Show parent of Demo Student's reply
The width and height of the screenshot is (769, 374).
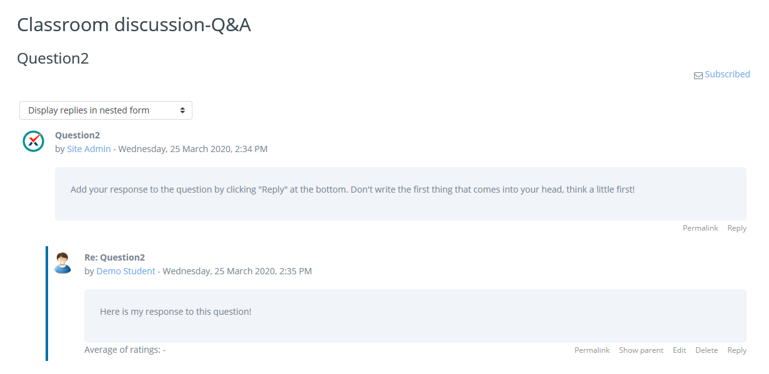click(641, 350)
